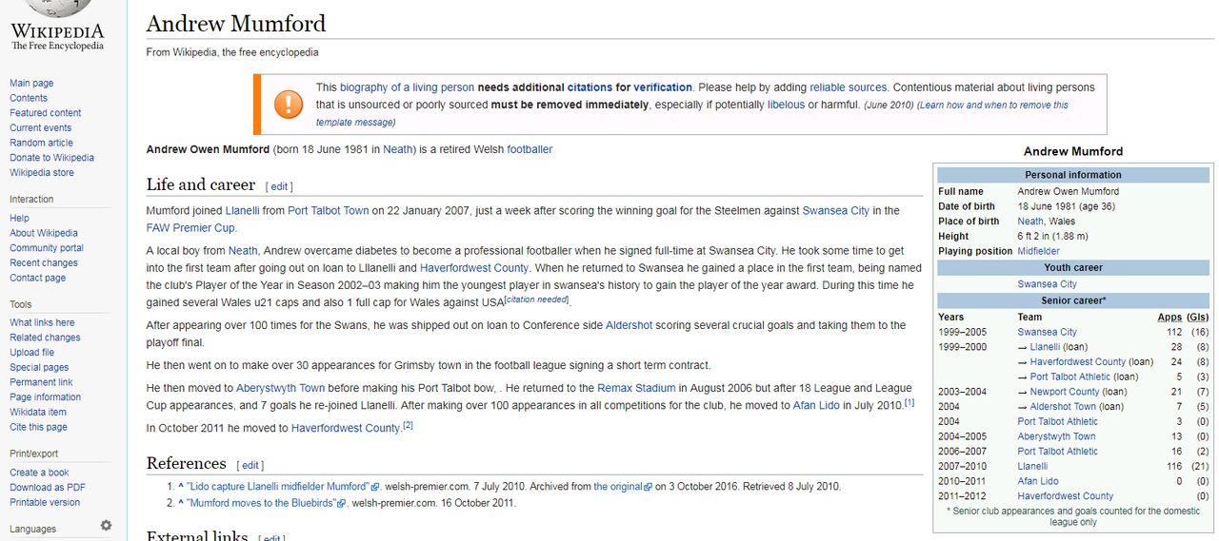Open Contact page link
Screen dimensions: 1219x541
coord(38,279)
